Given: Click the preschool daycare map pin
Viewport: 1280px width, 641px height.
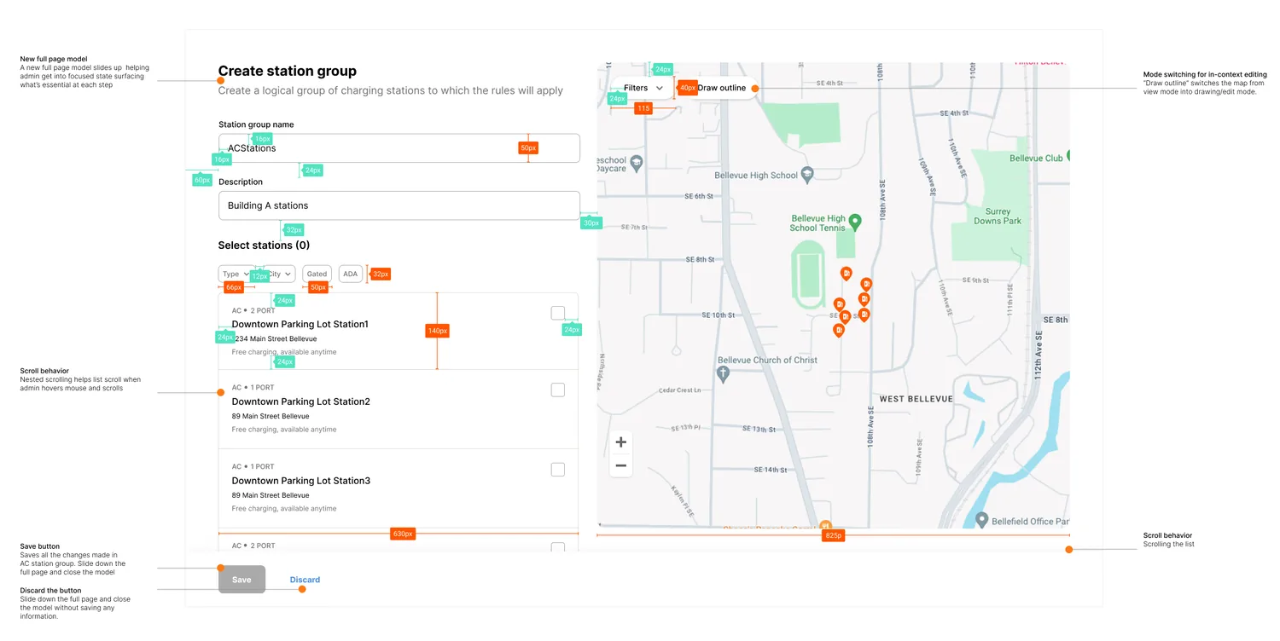Looking at the screenshot, I should click(x=637, y=163).
